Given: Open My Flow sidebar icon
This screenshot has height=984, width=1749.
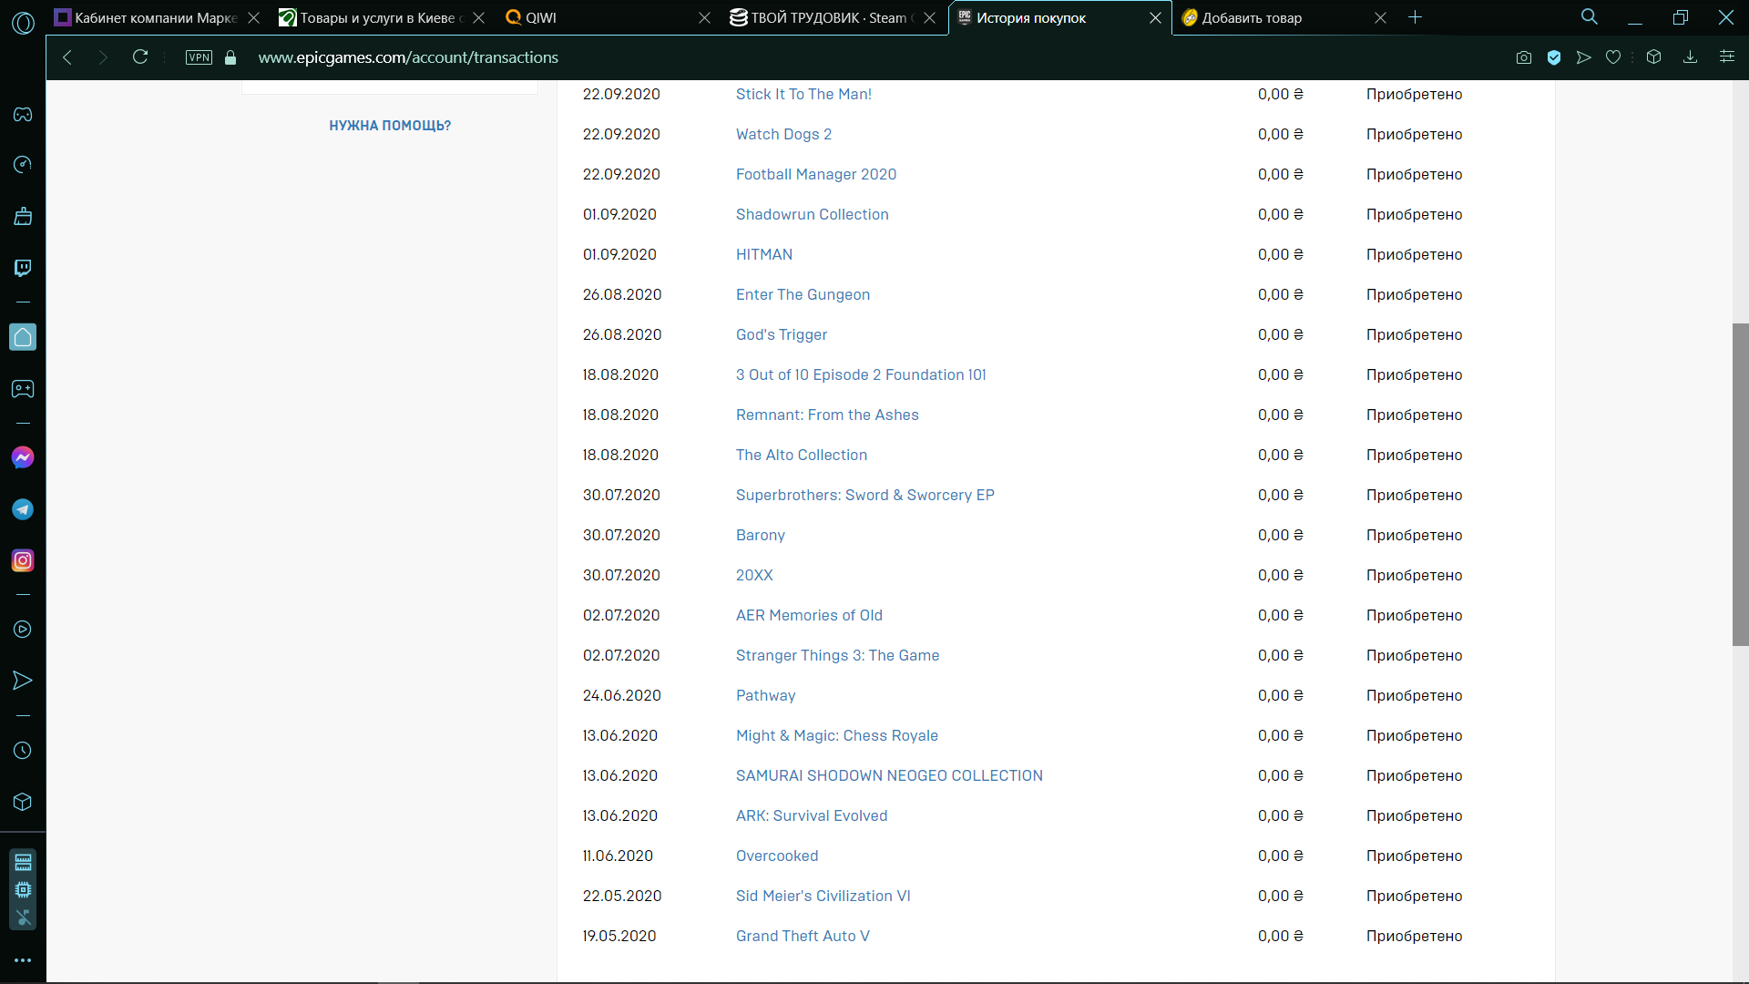Looking at the screenshot, I should pos(23,681).
